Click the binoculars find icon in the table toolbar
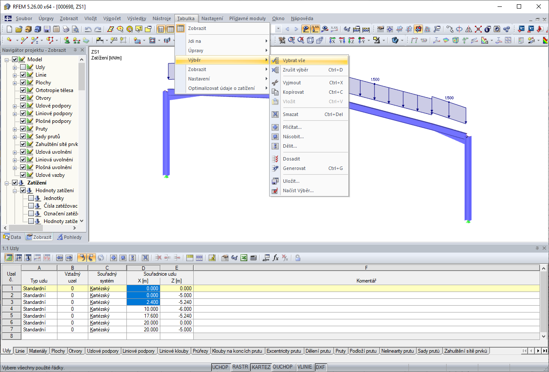 click(234, 258)
